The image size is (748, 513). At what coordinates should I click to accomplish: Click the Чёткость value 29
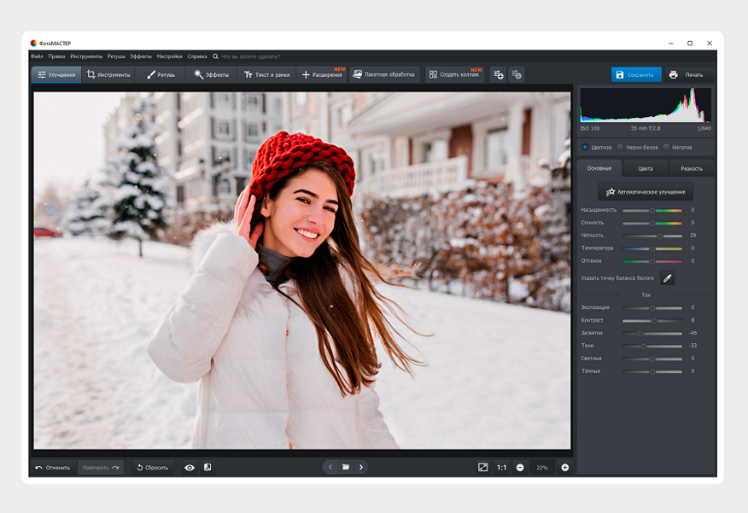pyautogui.click(x=692, y=236)
